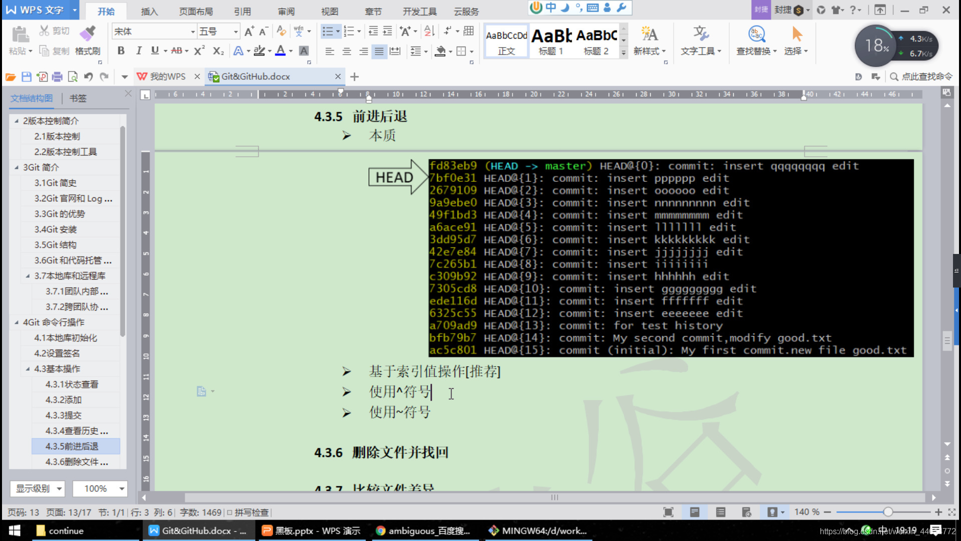Toggle print layout view in status bar
The height and width of the screenshot is (541, 961).
(695, 512)
